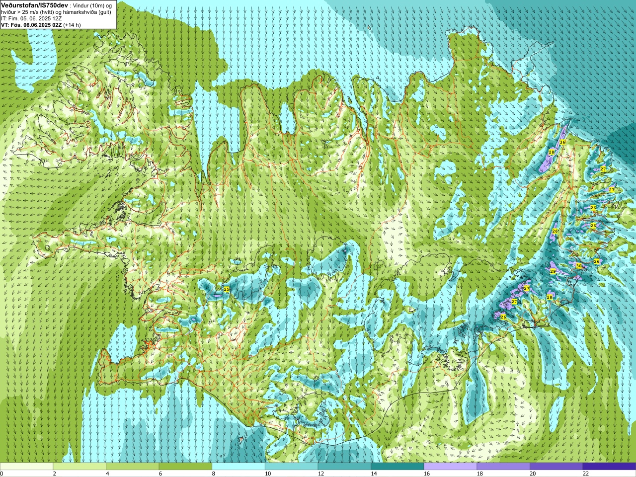This screenshot has width=636, height=477.
Task: Select the 14–16 m/s dark teal swatch
Action: coord(397,467)
